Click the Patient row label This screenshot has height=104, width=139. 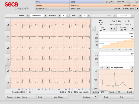[39, 5]
